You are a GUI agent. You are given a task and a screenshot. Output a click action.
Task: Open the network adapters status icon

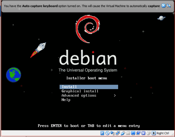[x=118, y=133]
